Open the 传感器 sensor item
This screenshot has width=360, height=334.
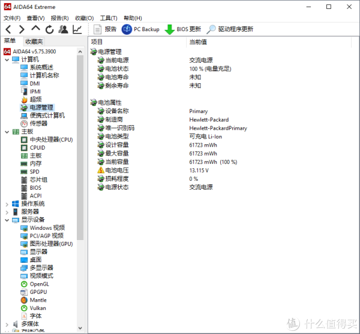click(x=34, y=123)
